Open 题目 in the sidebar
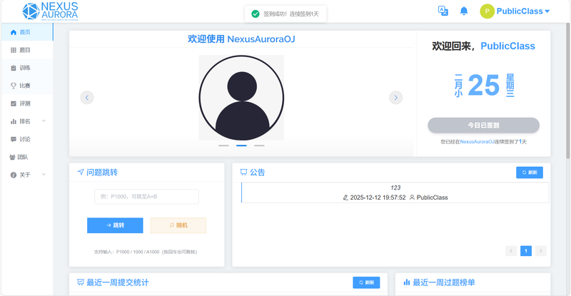 [27, 50]
